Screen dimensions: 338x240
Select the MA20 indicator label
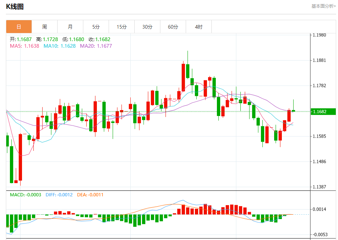pyautogui.click(x=96, y=46)
